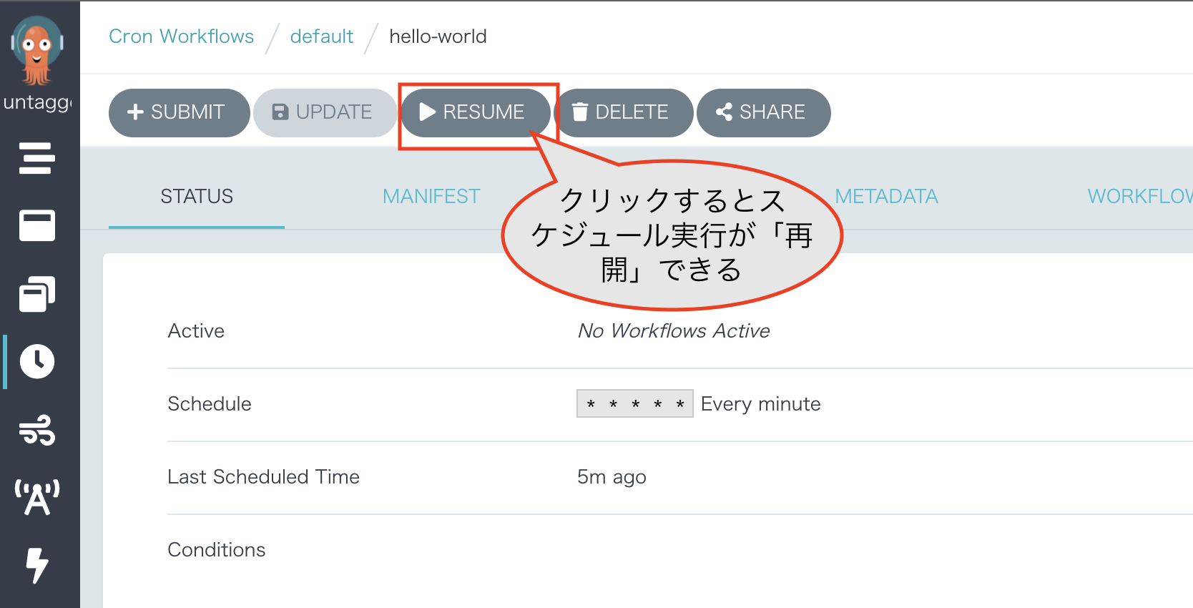1193x608 pixels.
Task: Click the UPDATE button
Action: (x=325, y=112)
